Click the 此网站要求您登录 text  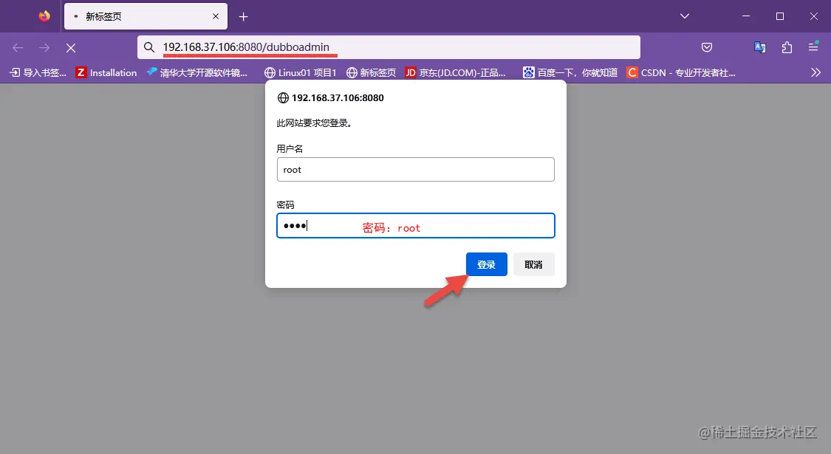[314, 123]
